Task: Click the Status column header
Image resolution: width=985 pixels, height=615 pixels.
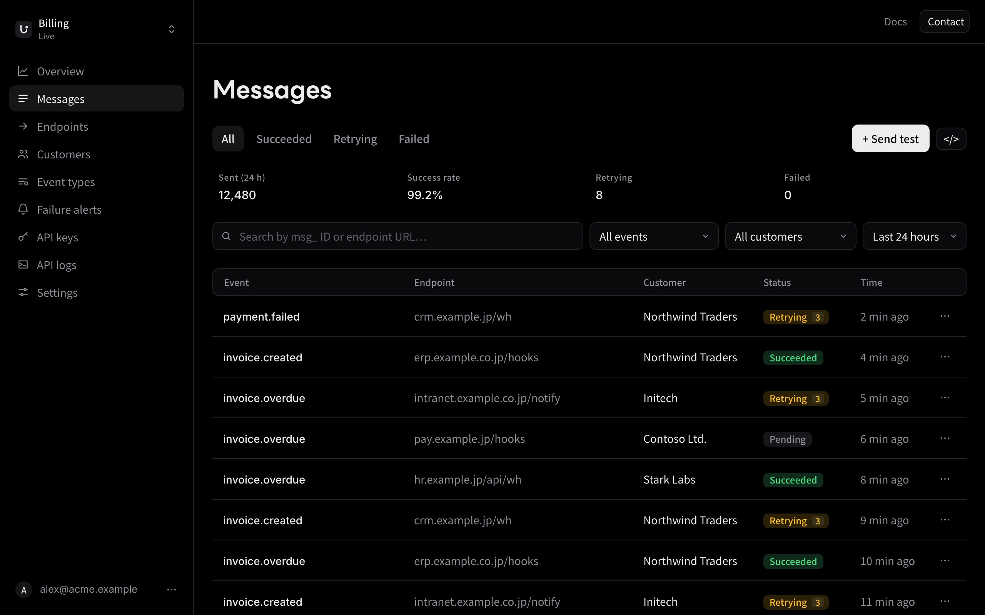Action: click(x=776, y=282)
